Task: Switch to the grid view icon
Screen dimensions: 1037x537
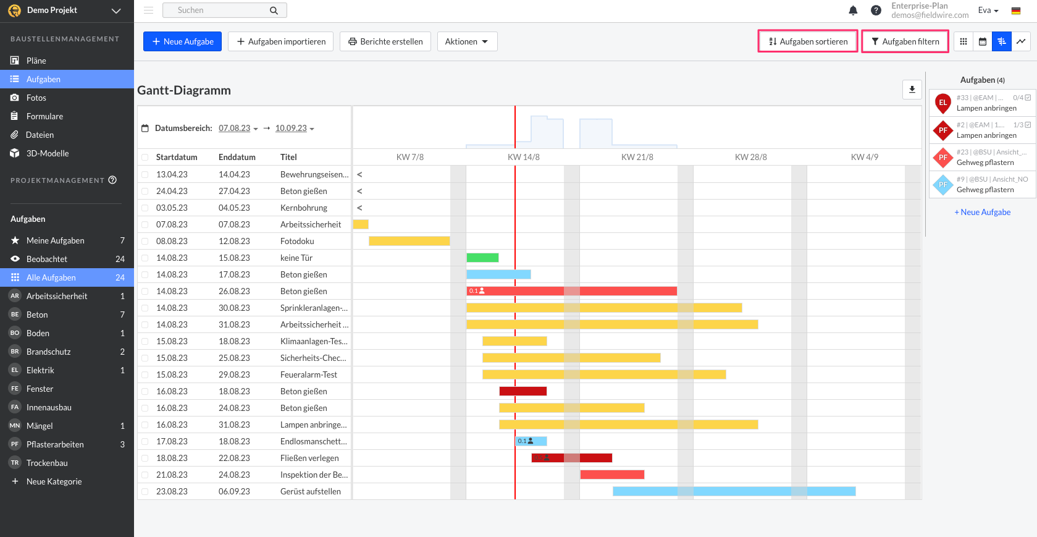Action: coord(964,41)
